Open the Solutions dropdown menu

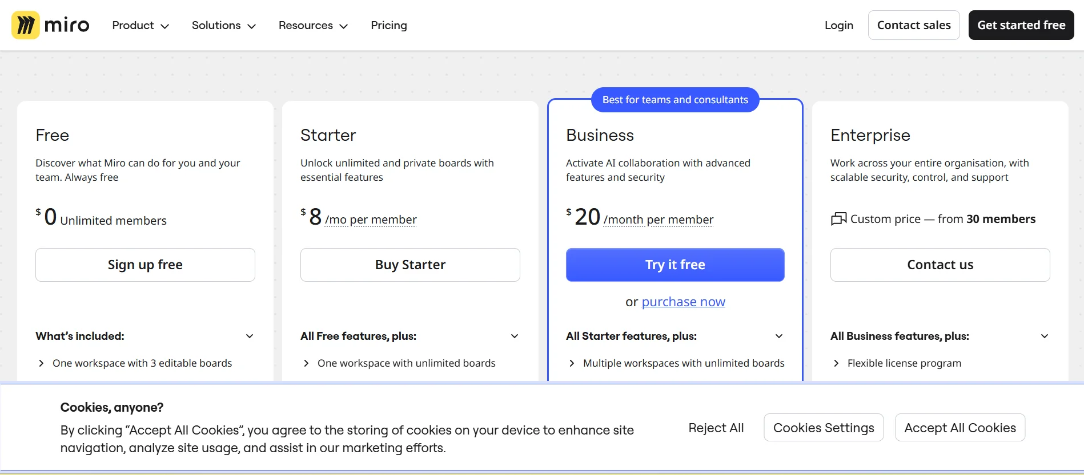[223, 26]
